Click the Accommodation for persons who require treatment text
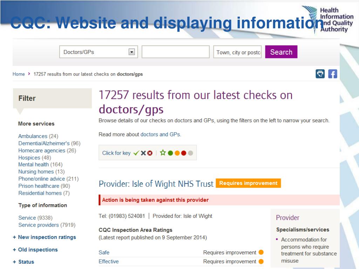359x269 pixels. click(309, 250)
